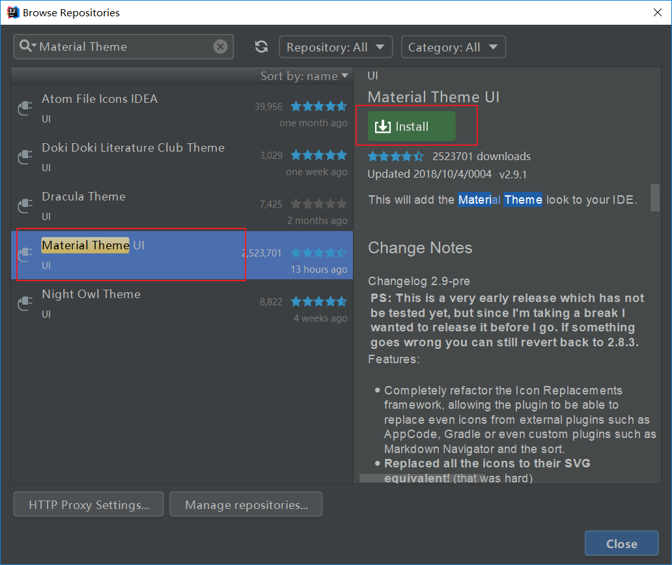Click the '2 months ago' timestamp
Screen dimensions: 672x565
(x=317, y=221)
